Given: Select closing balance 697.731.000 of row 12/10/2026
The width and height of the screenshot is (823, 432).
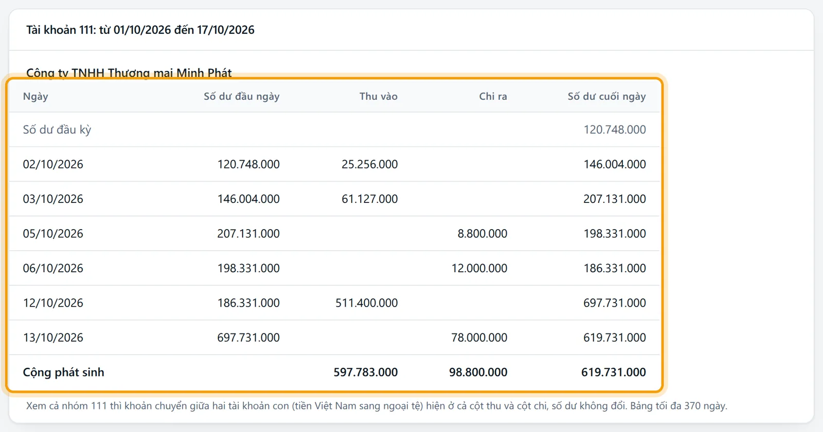Looking at the screenshot, I should coord(615,303).
